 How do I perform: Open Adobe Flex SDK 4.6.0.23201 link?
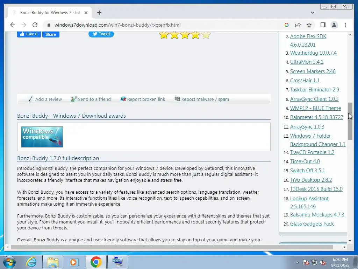coord(308,41)
